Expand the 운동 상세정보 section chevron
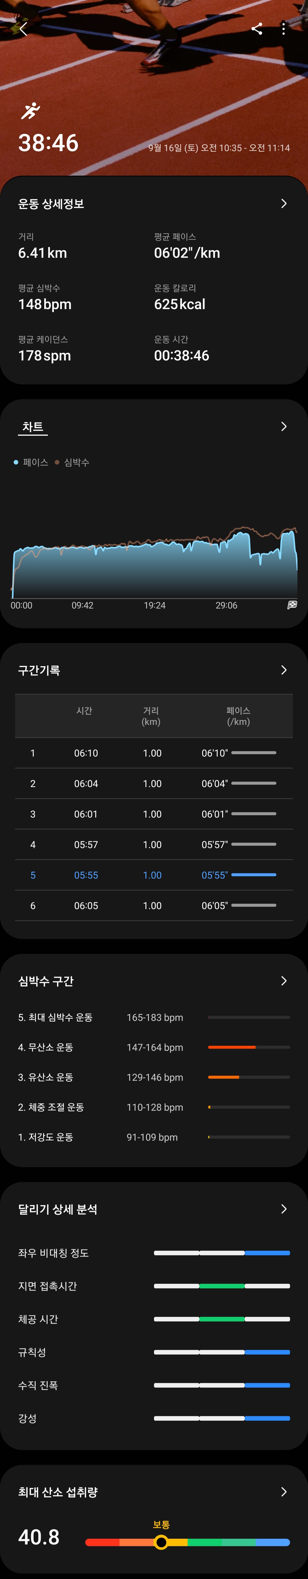This screenshot has height=1579, width=308. (283, 204)
